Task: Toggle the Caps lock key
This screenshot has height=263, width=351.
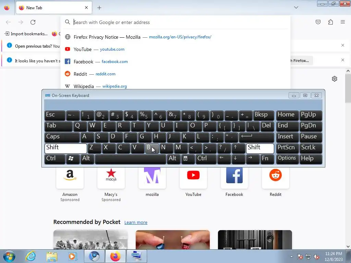Action: point(62,137)
